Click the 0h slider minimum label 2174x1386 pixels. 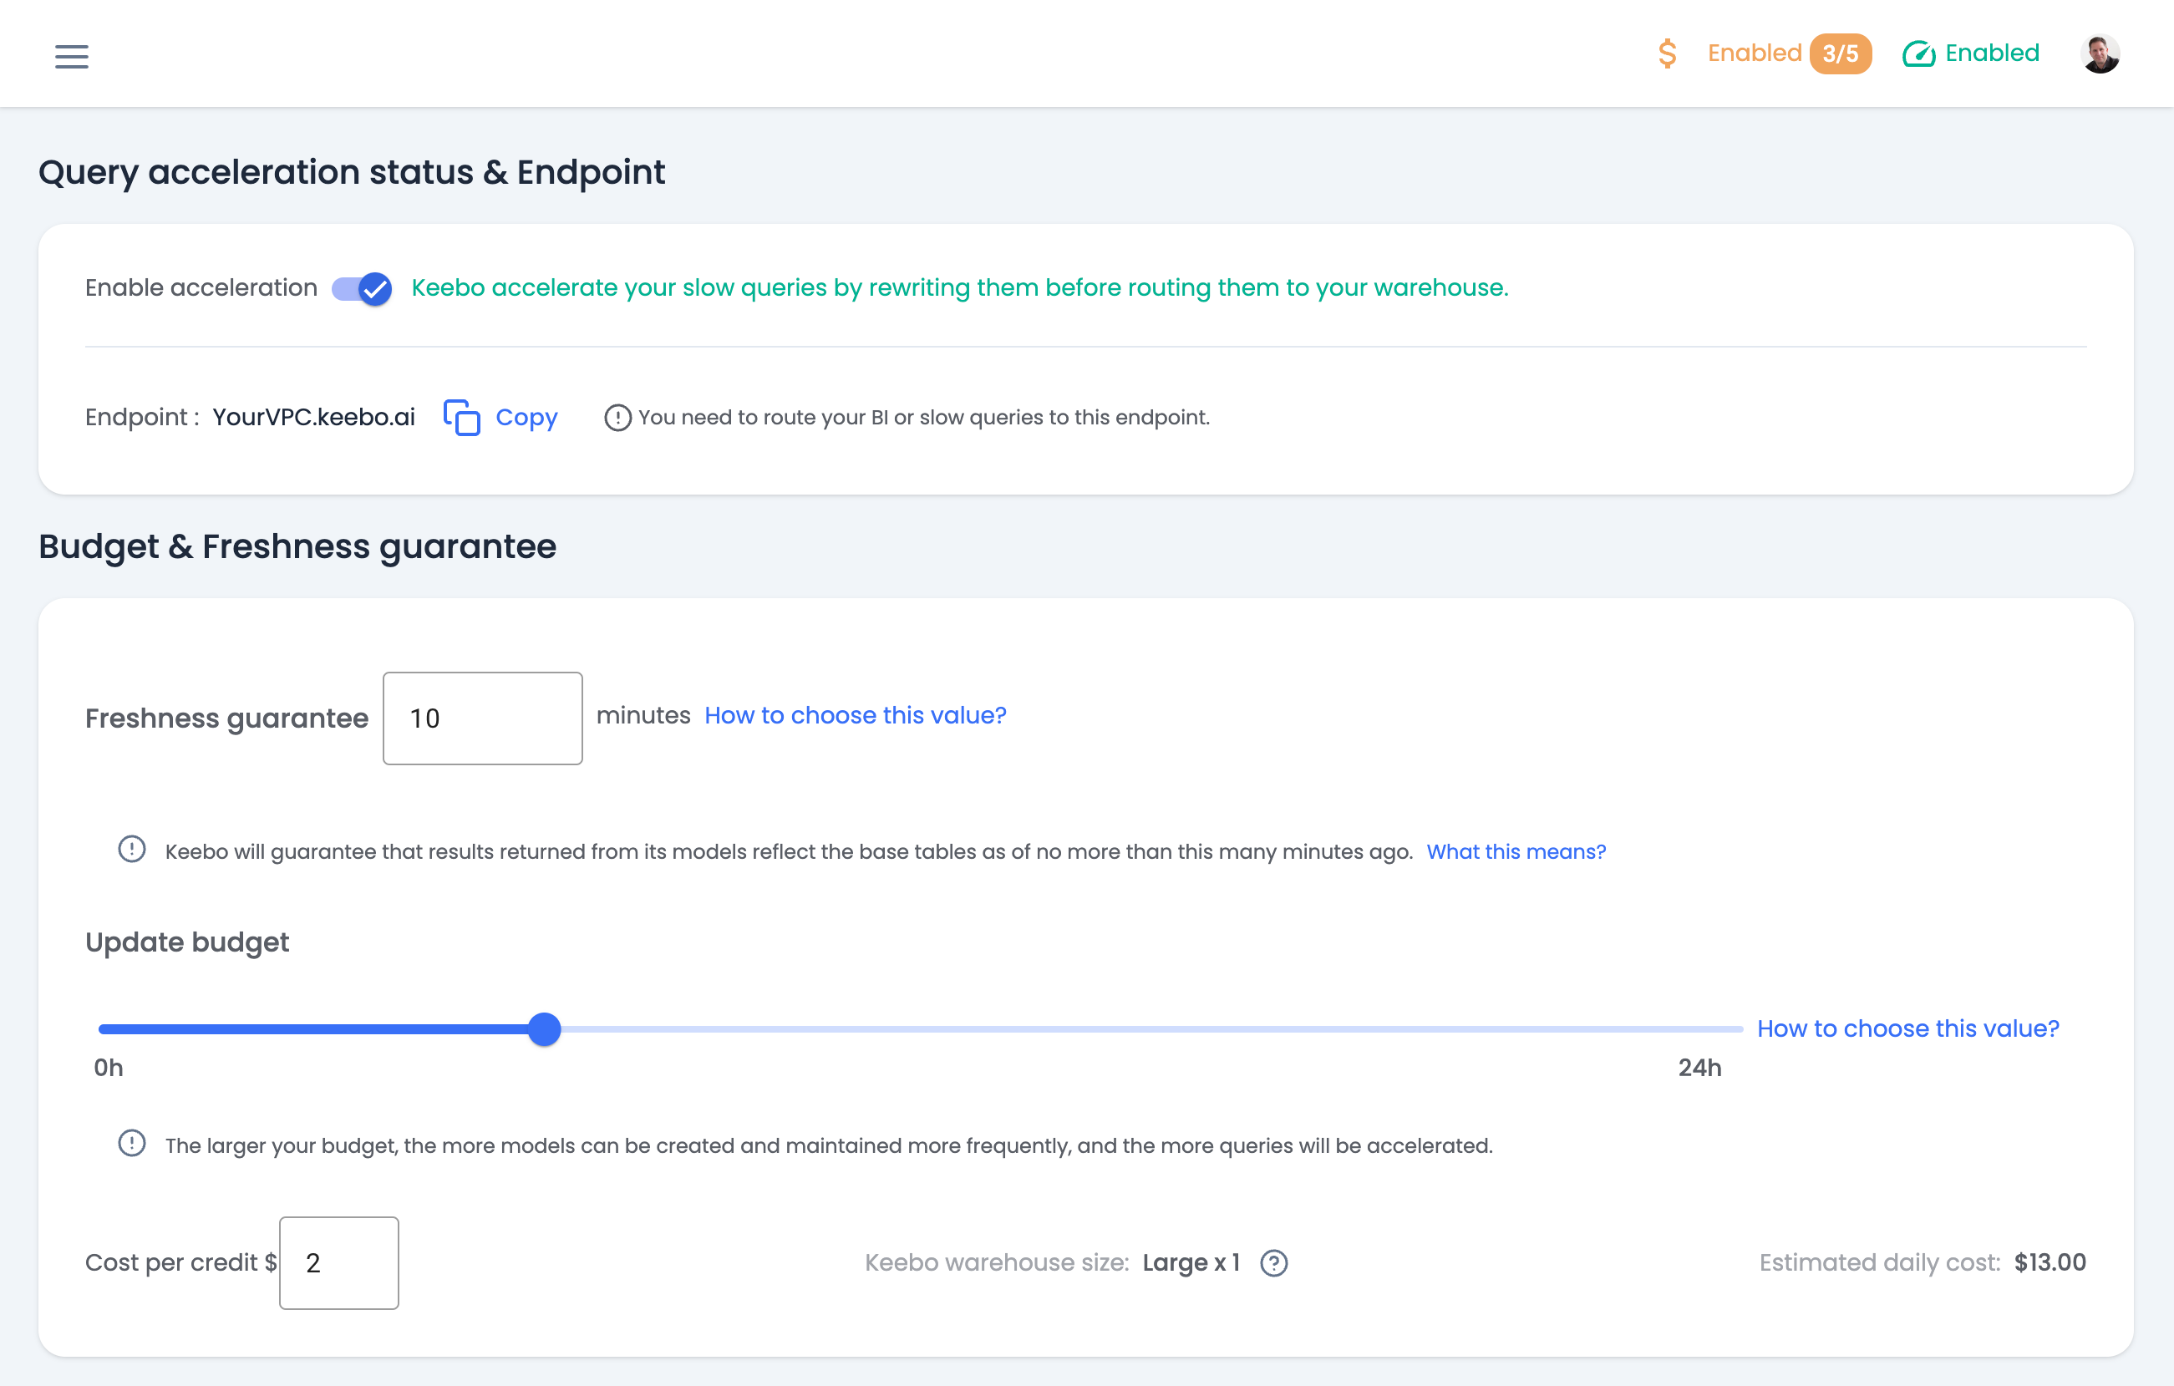pyautogui.click(x=109, y=1067)
